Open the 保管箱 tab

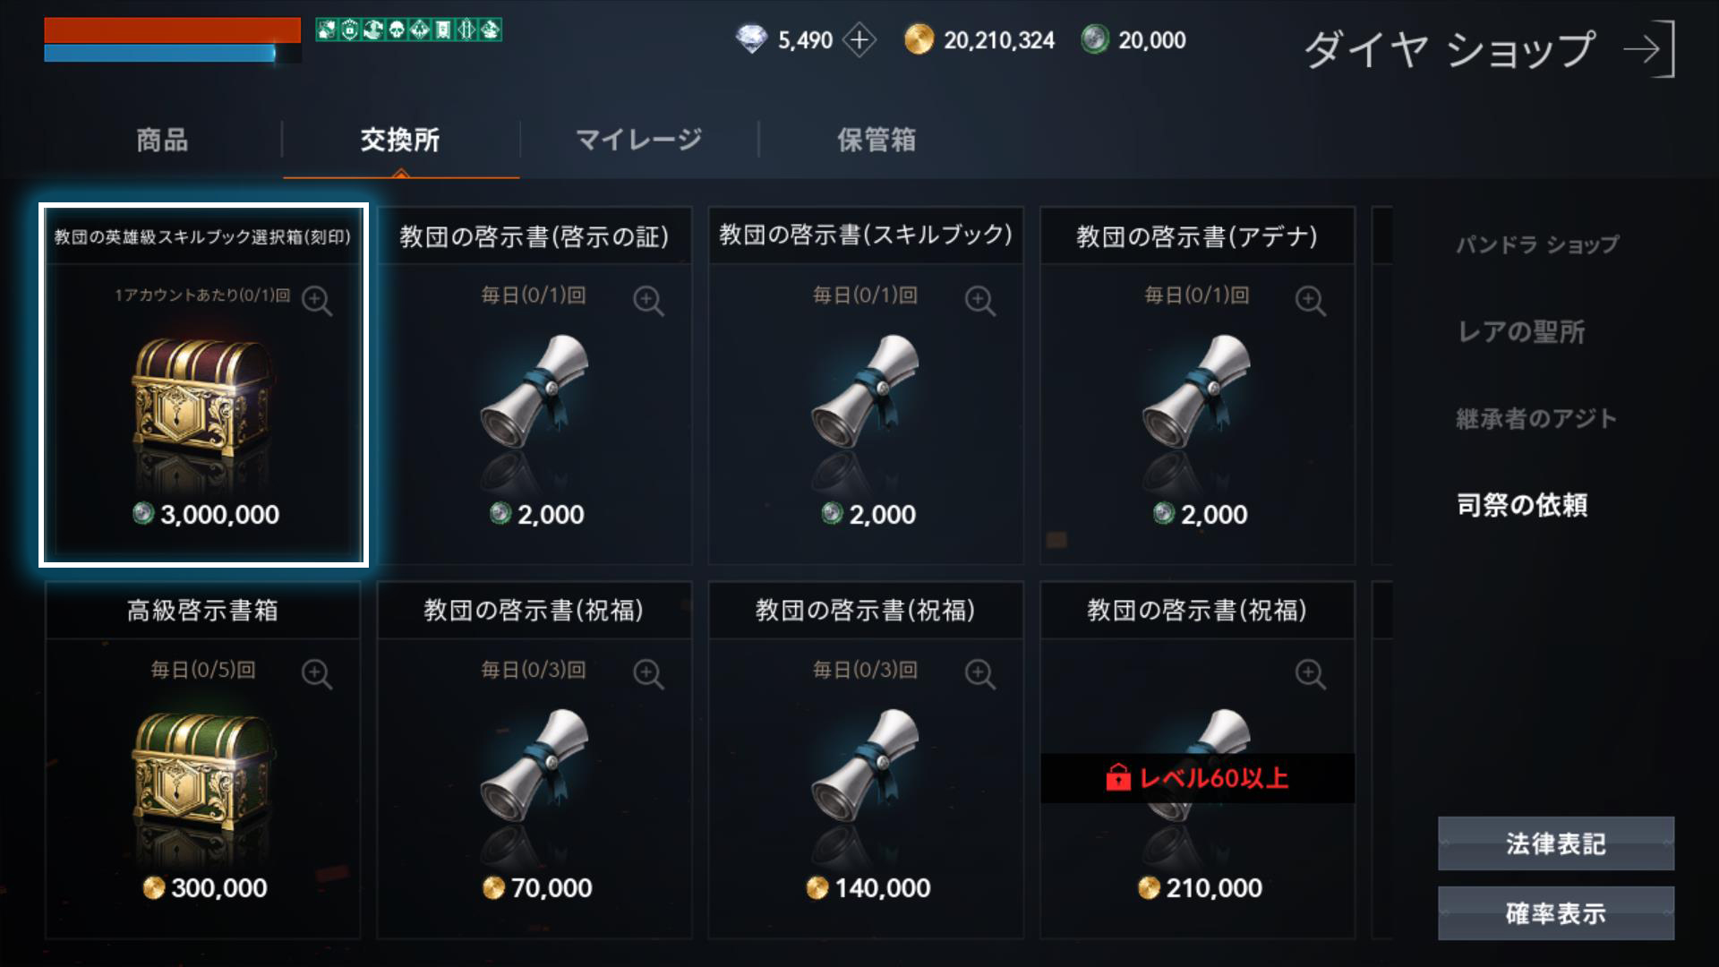coord(877,140)
